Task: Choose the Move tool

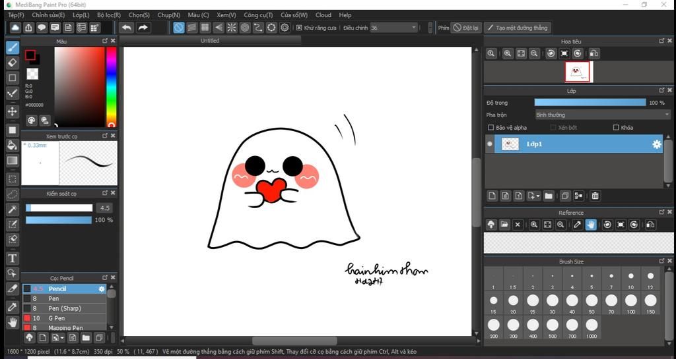Action: (12, 111)
